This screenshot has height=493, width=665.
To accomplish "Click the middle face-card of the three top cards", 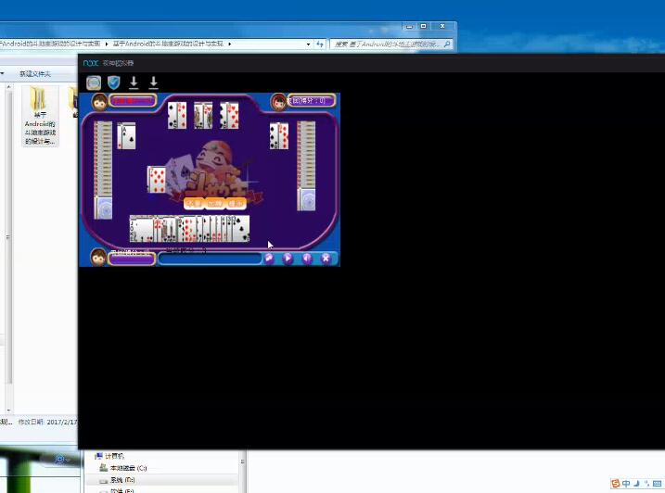I will point(203,115).
